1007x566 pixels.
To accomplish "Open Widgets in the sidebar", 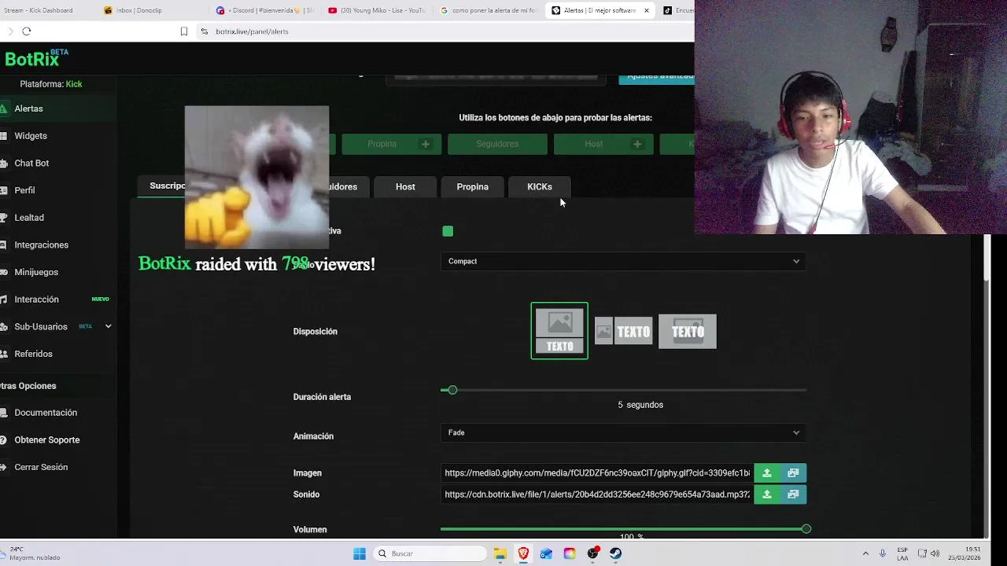I will tap(31, 136).
